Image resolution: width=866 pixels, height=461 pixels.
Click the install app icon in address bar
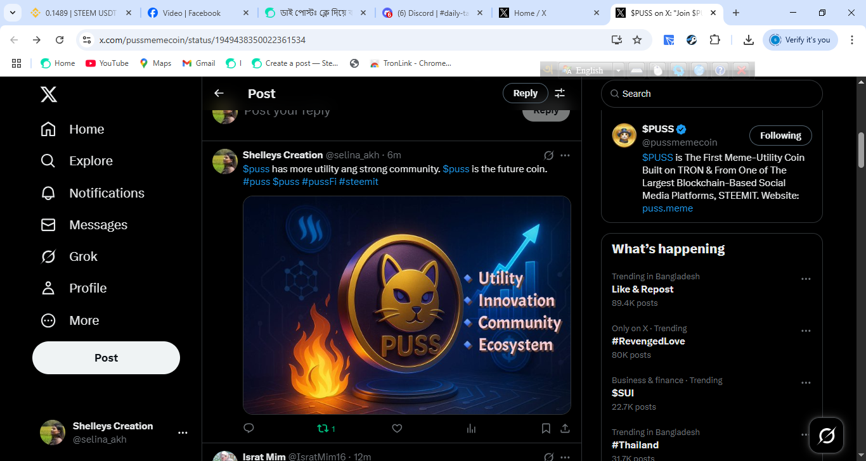(616, 40)
